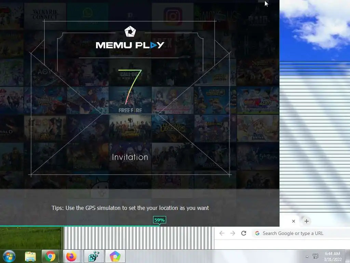Click the 59% progress indicator label
The height and width of the screenshot is (263, 350).
tap(159, 220)
